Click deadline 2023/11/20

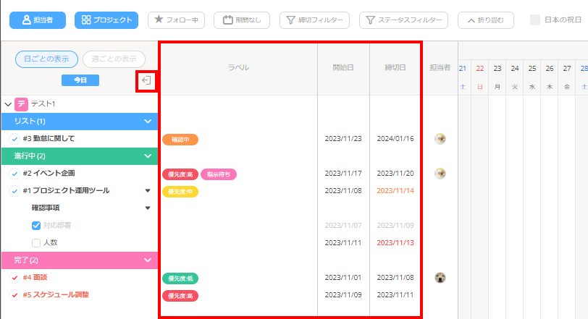(x=395, y=174)
